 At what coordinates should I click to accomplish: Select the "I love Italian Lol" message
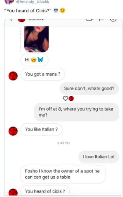click(x=99, y=157)
